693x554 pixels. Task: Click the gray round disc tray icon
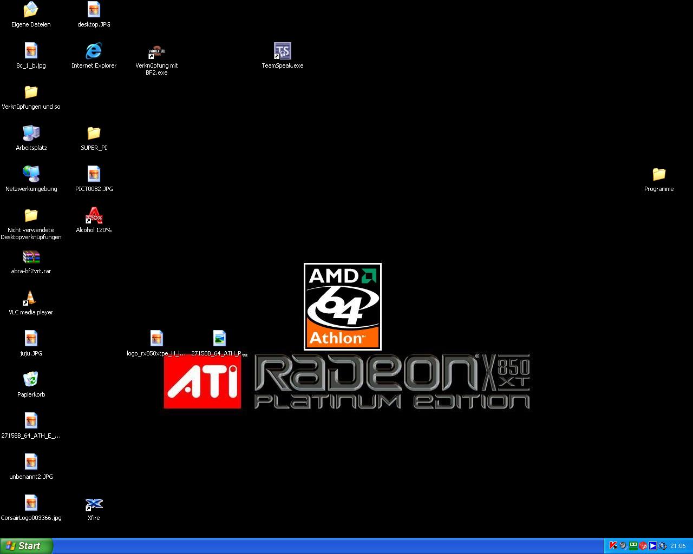623,546
